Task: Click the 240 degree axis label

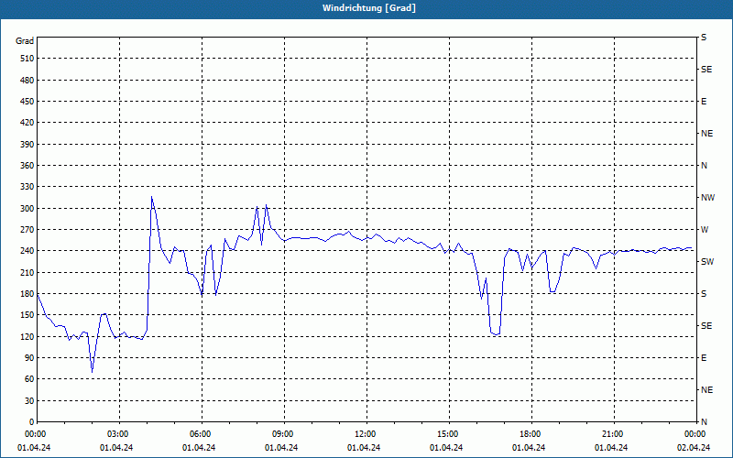Action: pos(27,251)
